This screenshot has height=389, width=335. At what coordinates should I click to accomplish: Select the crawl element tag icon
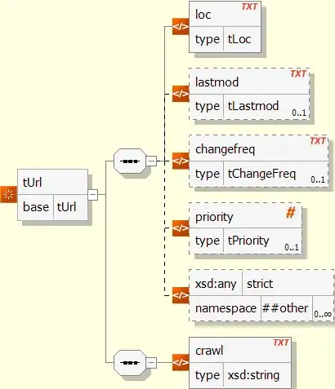click(x=181, y=362)
